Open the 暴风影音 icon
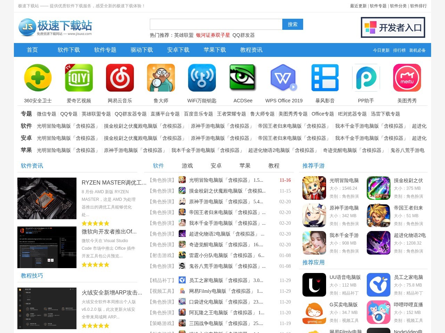The height and width of the screenshot is (333, 445). 325,77
